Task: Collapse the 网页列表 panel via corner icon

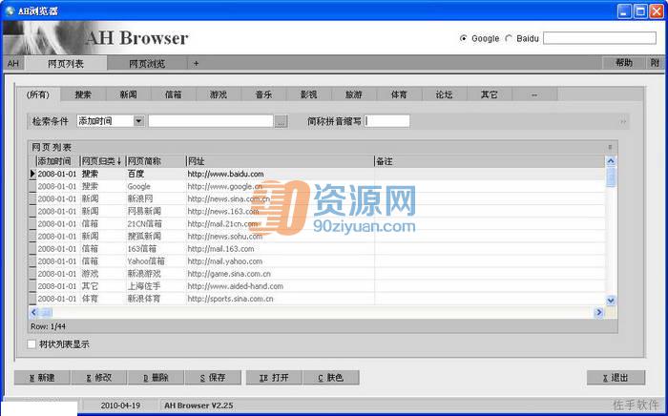Action: pyautogui.click(x=610, y=147)
